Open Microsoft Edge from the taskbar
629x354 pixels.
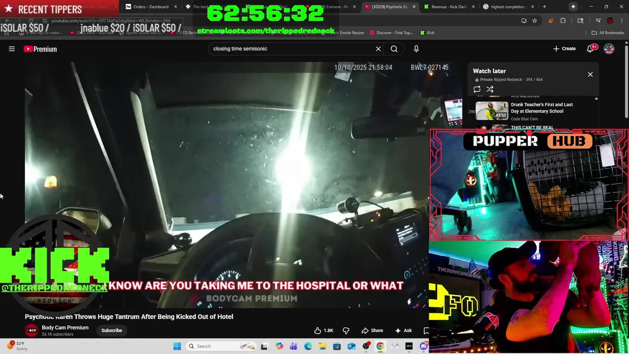pyautogui.click(x=308, y=346)
